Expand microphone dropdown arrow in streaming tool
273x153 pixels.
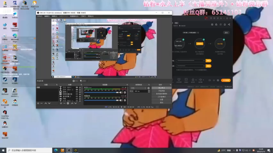pyautogui.click(x=196, y=80)
